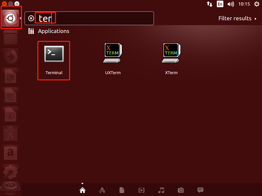Clear the search field with the X button

(31, 18)
